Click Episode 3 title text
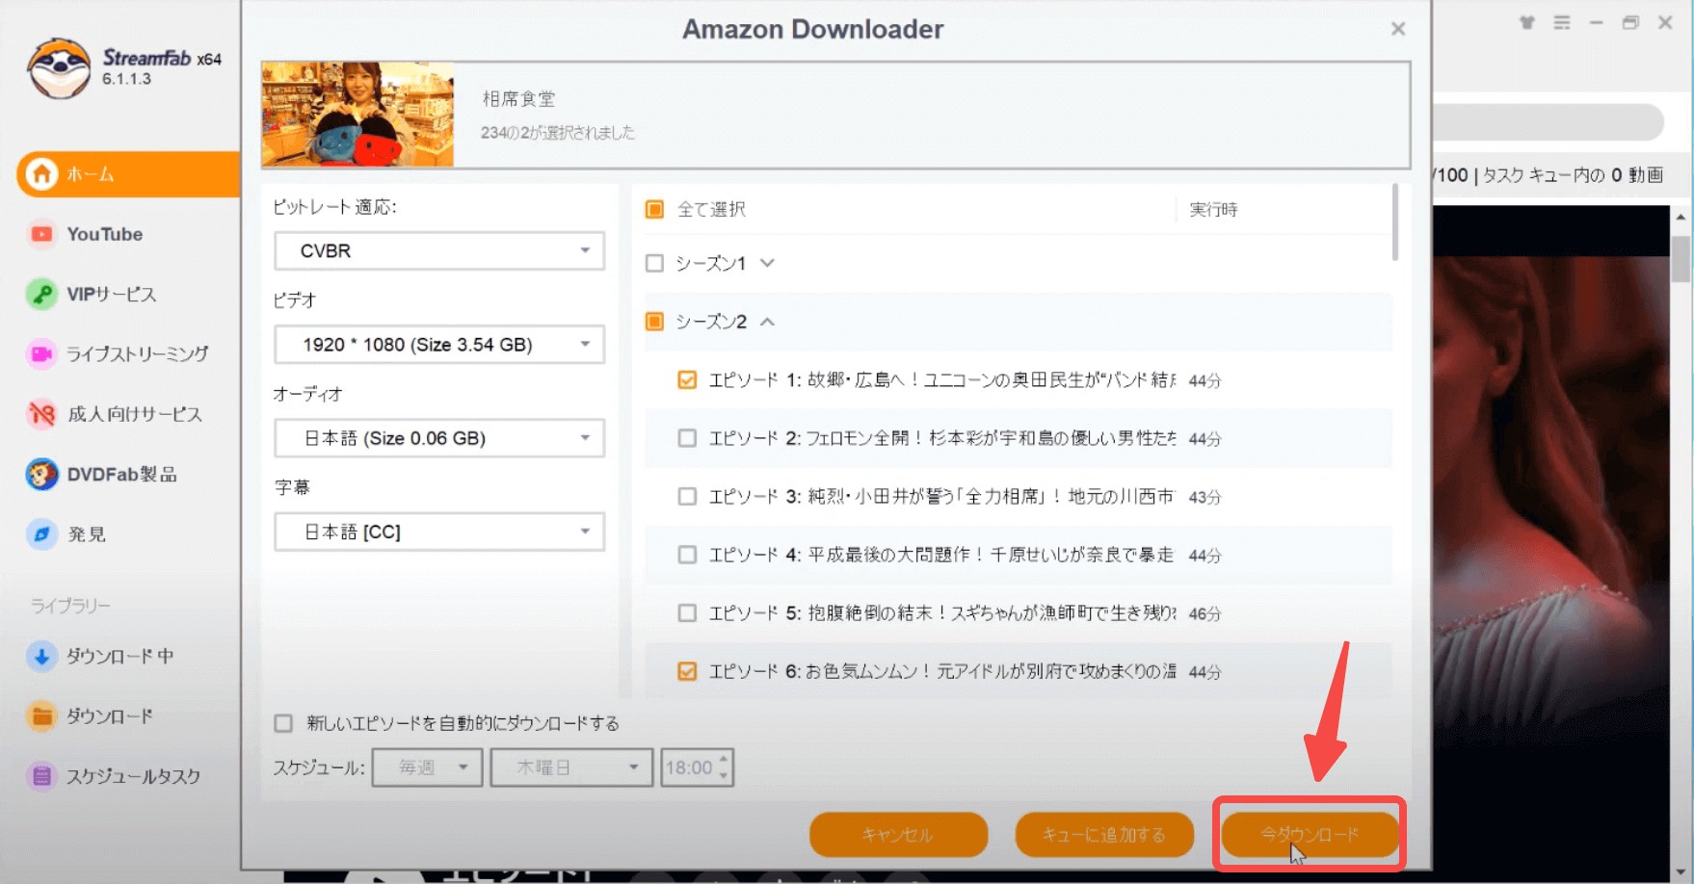The height and width of the screenshot is (884, 1694). click(x=941, y=497)
